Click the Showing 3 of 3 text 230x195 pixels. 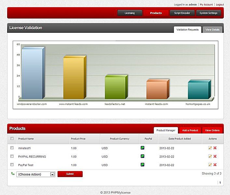tap(211, 174)
